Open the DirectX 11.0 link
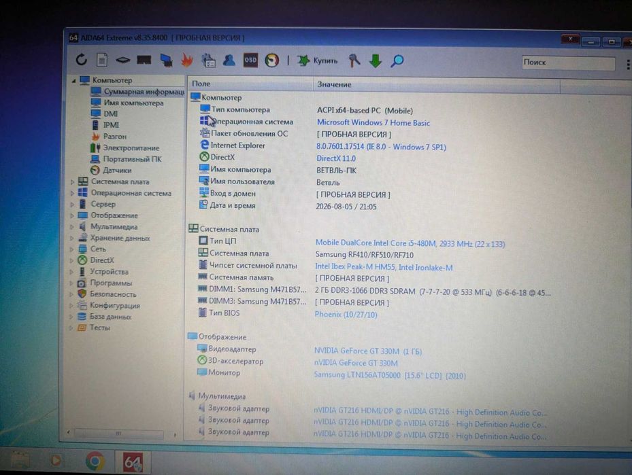Screen dimensions: 632x475 coord(336,158)
